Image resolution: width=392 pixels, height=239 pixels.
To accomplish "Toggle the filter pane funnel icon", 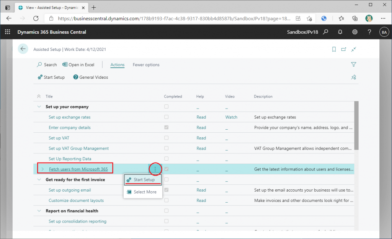I will 353,64.
